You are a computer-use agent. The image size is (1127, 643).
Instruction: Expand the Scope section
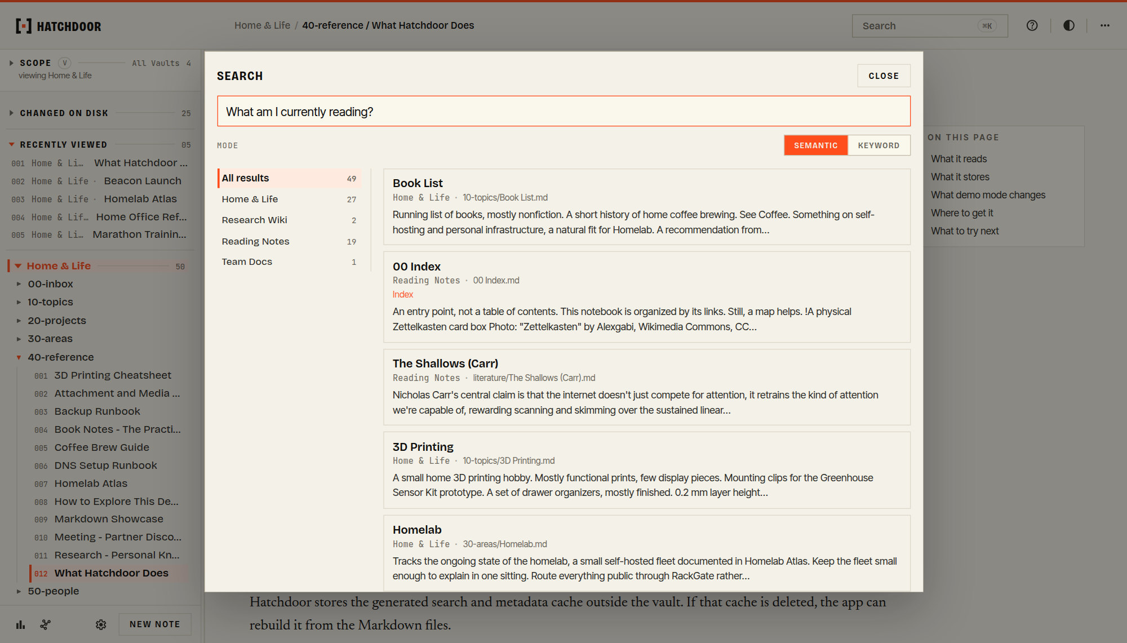pos(11,63)
